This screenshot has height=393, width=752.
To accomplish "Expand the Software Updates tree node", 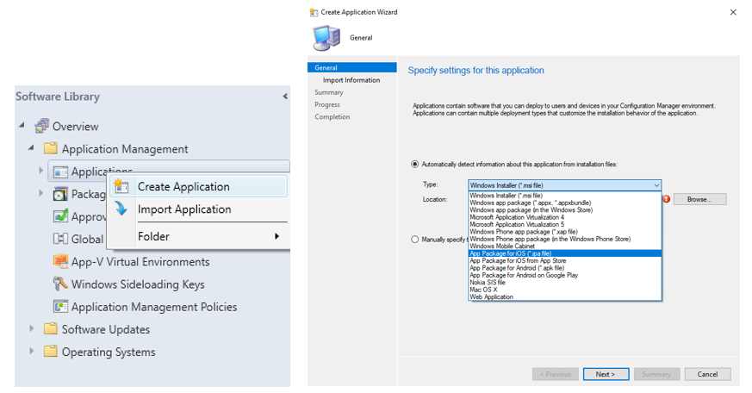I will pyautogui.click(x=32, y=329).
